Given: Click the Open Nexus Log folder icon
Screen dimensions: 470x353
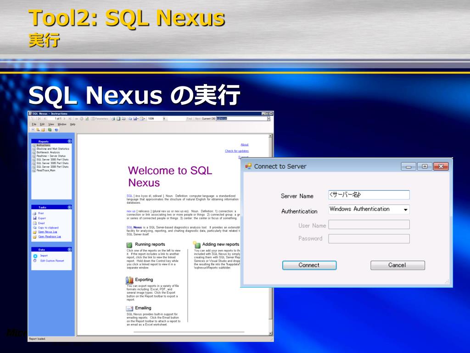Looking at the screenshot, I should click(34, 232).
